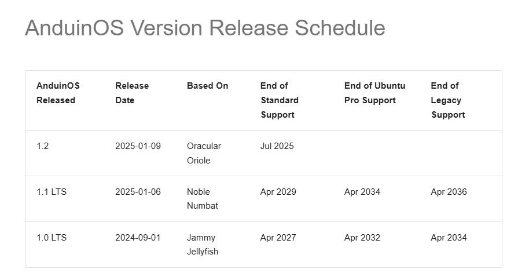Viewport: 529px width, 280px height.
Task: Click the End of Standard Support header
Action: [280, 100]
